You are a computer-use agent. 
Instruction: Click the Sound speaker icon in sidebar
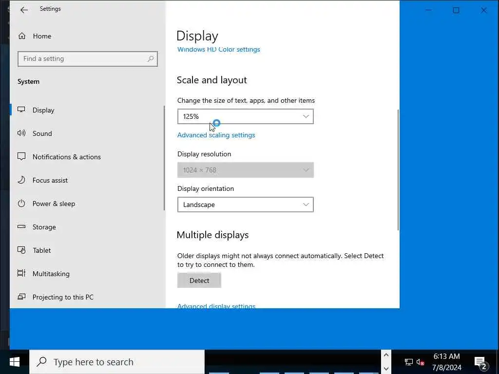(x=21, y=133)
